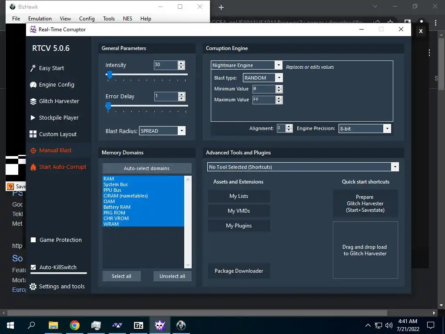Open Custom Layout grid icon

click(33, 134)
